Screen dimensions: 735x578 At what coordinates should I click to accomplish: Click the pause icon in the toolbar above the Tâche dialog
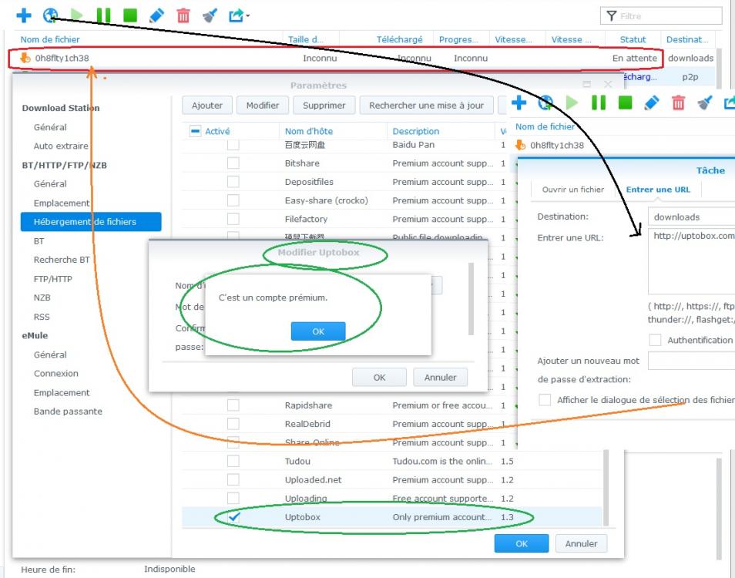pos(599,102)
